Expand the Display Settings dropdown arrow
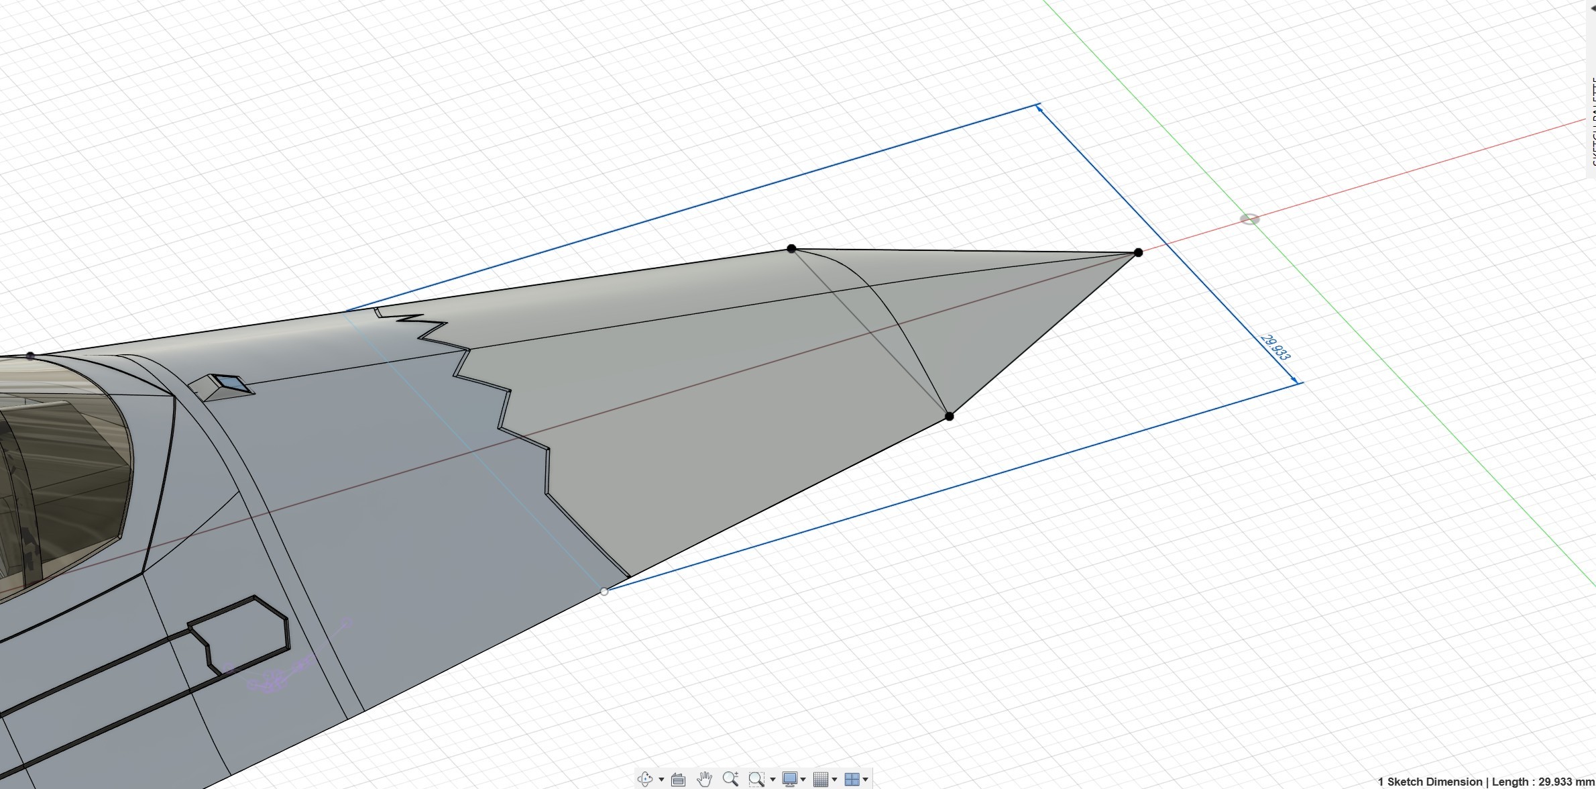Image resolution: width=1596 pixels, height=789 pixels. [803, 780]
